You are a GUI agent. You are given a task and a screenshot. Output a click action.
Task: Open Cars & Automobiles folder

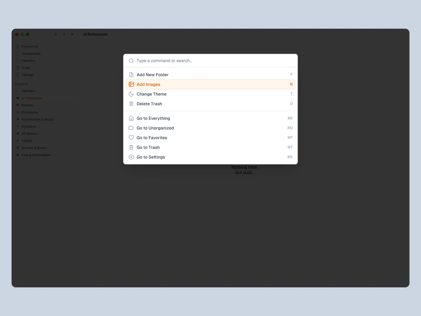click(x=36, y=155)
